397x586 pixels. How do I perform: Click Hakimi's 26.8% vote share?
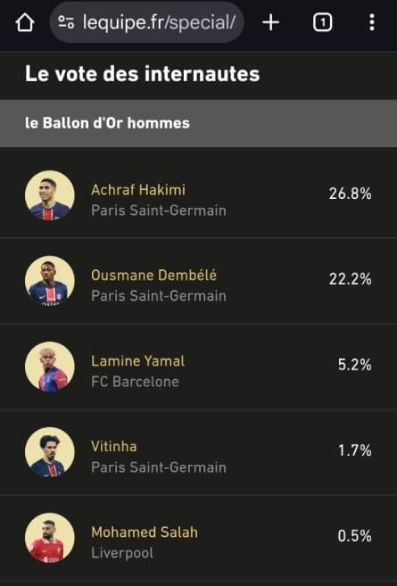(x=351, y=194)
